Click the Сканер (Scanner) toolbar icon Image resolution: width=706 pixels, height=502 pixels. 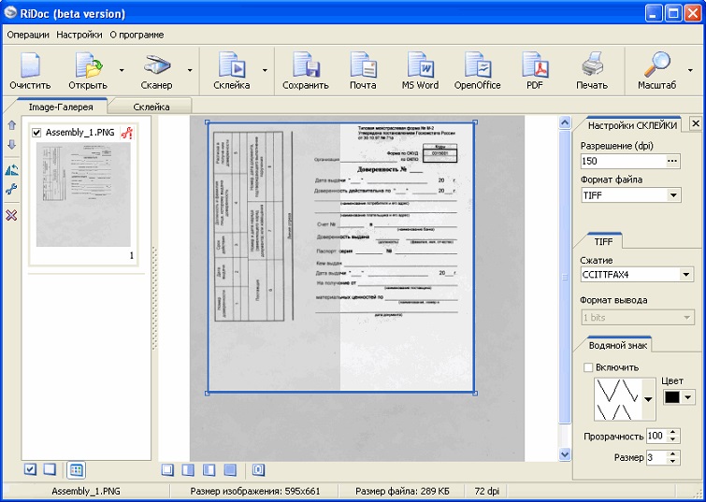157,65
